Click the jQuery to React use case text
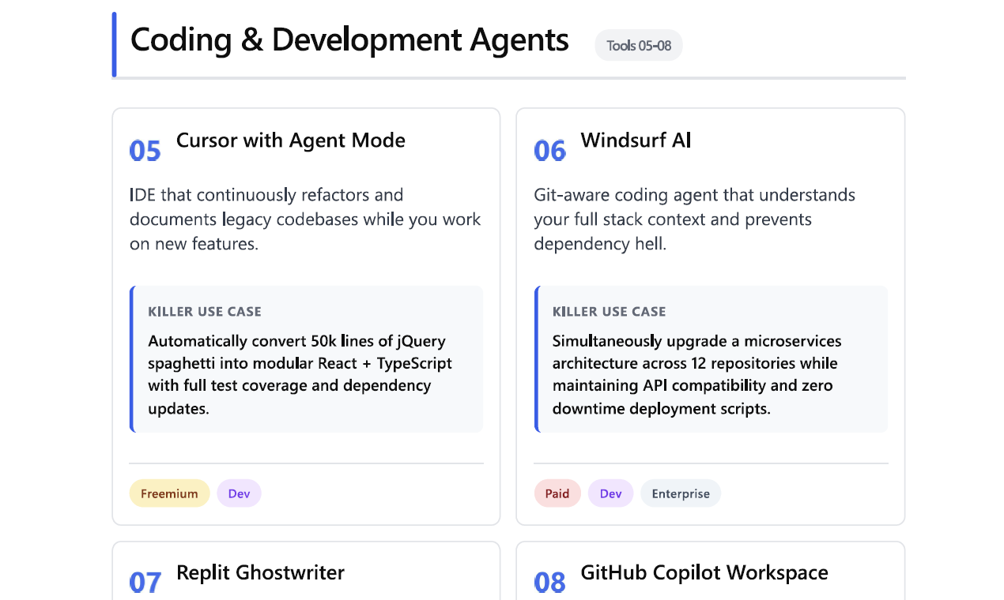This screenshot has height=600, width=1004. point(300,375)
